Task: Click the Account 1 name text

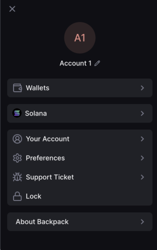Action: point(76,63)
